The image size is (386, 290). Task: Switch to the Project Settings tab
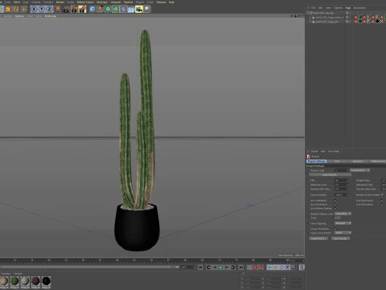point(316,161)
